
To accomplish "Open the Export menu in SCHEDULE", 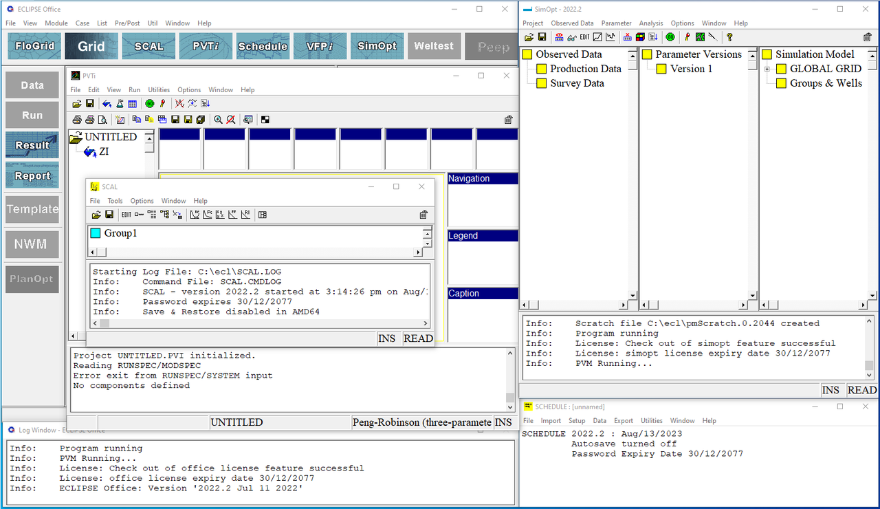I will pyautogui.click(x=624, y=421).
